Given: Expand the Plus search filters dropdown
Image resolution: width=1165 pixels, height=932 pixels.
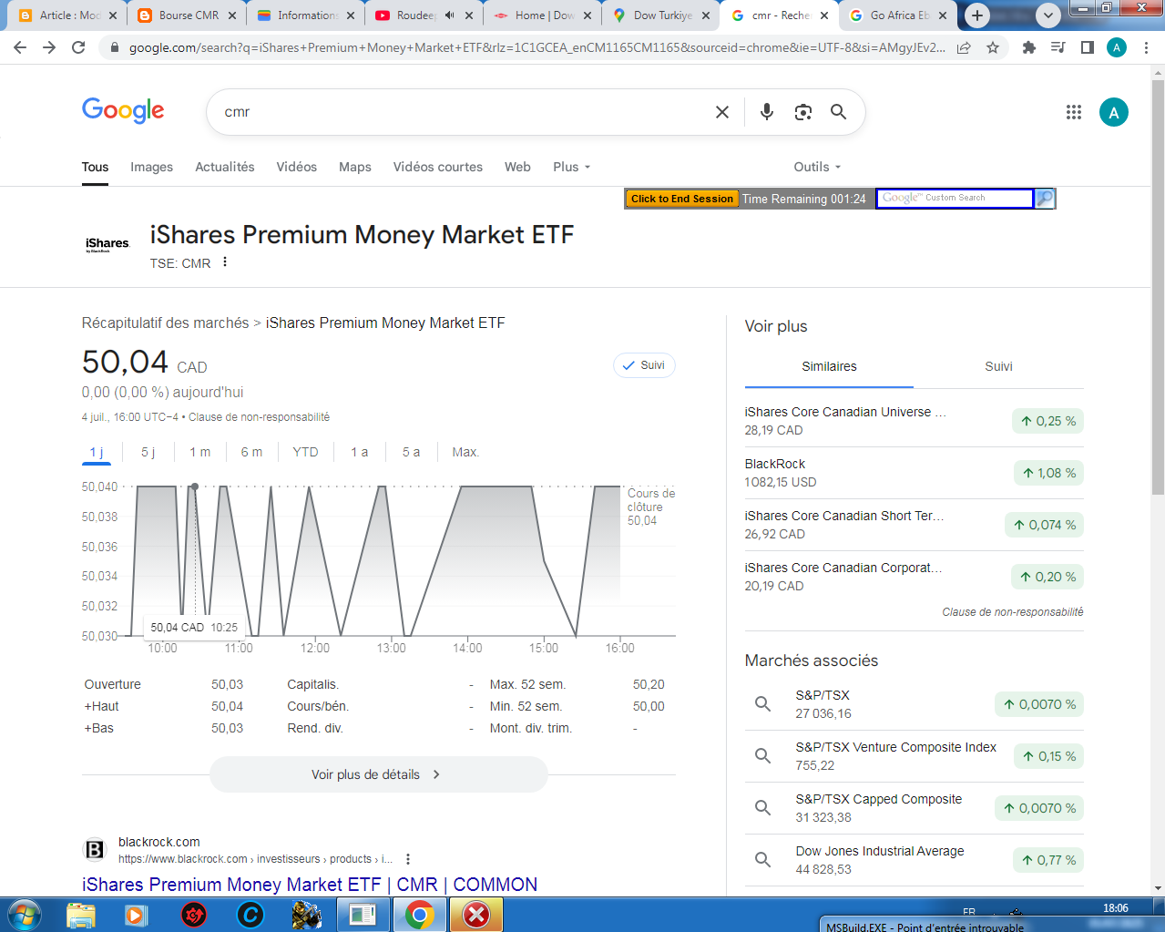Looking at the screenshot, I should click(572, 167).
